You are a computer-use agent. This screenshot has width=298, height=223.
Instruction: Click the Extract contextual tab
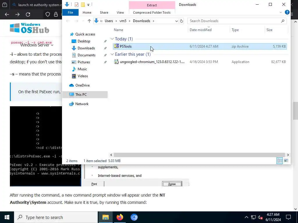pos(152,5)
